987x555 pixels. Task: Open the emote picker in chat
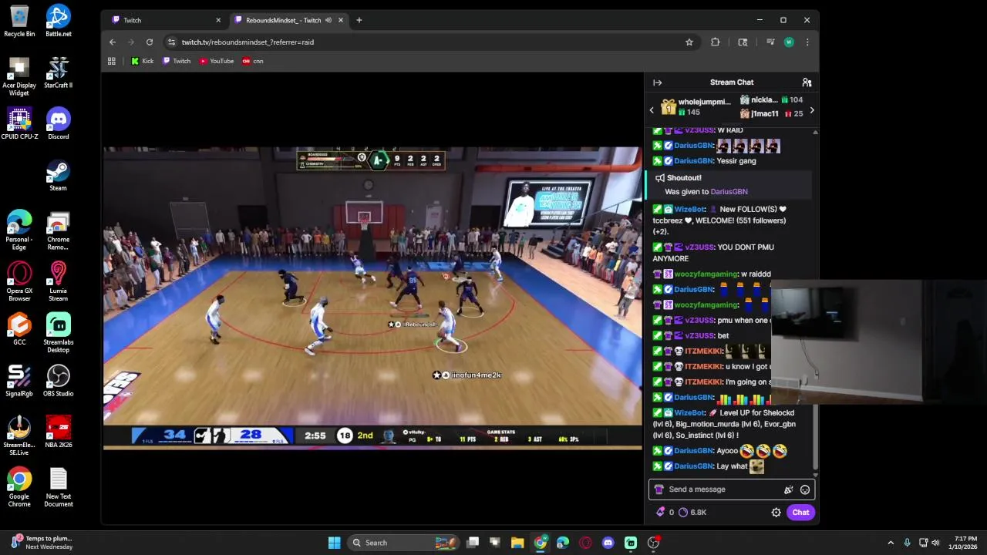tap(805, 489)
